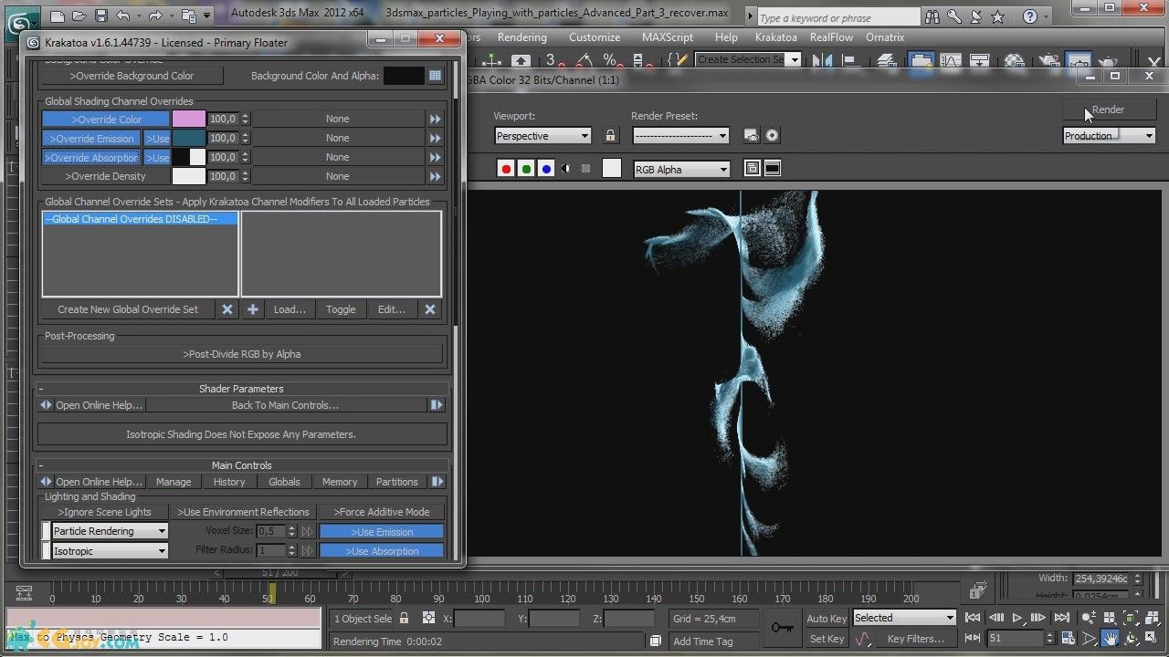Go to the end frame

(x=1060, y=619)
